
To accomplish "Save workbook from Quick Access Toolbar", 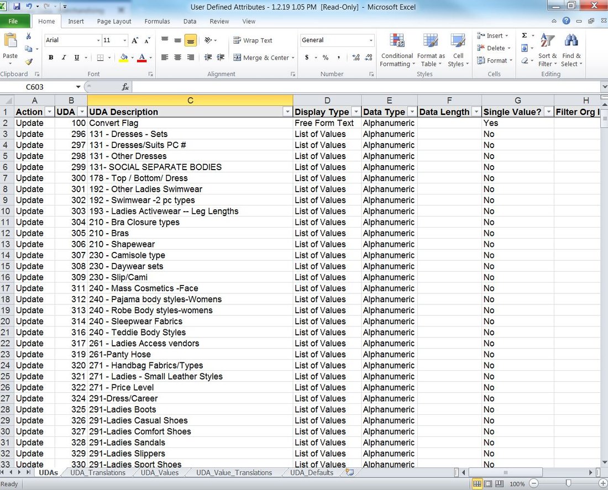I will pos(17,7).
